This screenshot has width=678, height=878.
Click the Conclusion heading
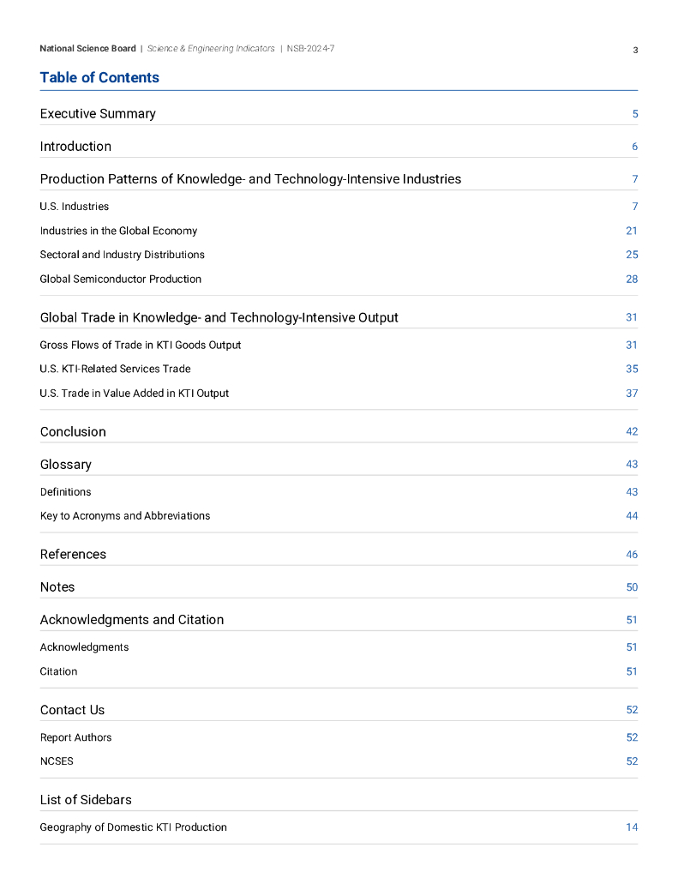(73, 432)
